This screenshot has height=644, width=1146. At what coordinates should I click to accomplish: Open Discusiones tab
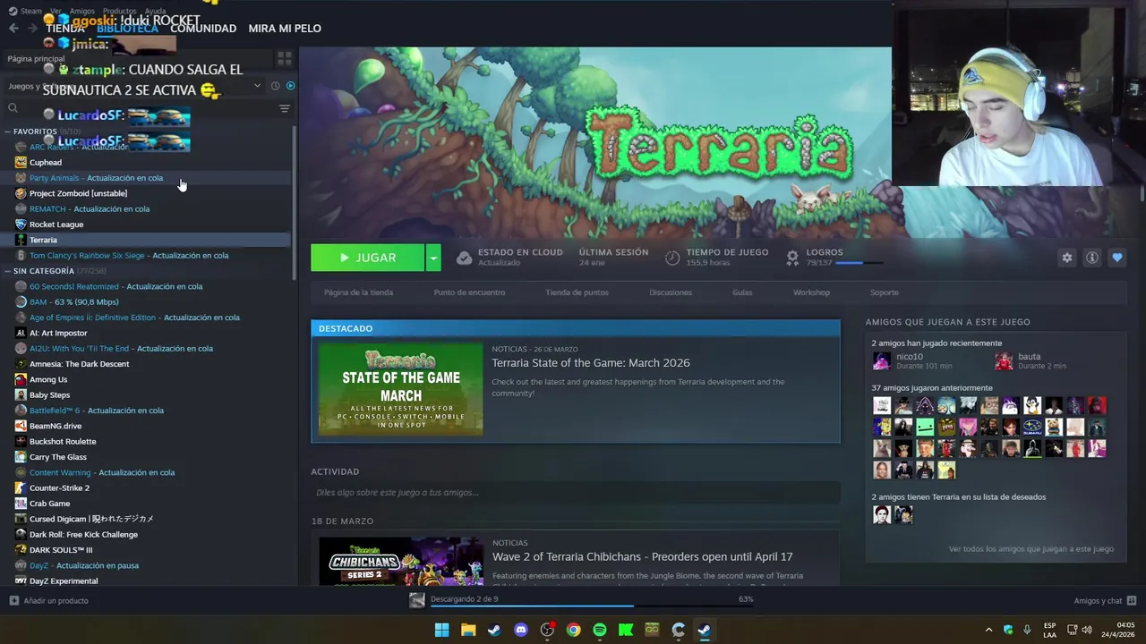[671, 292]
